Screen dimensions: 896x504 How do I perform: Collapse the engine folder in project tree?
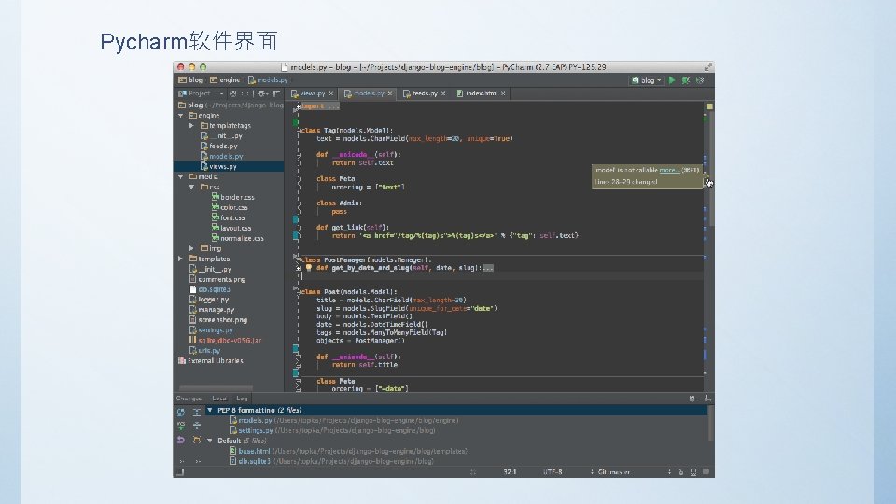pyautogui.click(x=181, y=116)
